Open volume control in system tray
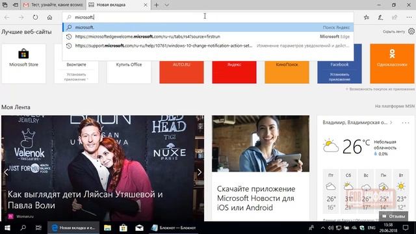This screenshot has height=234, width=416. pos(331,227)
